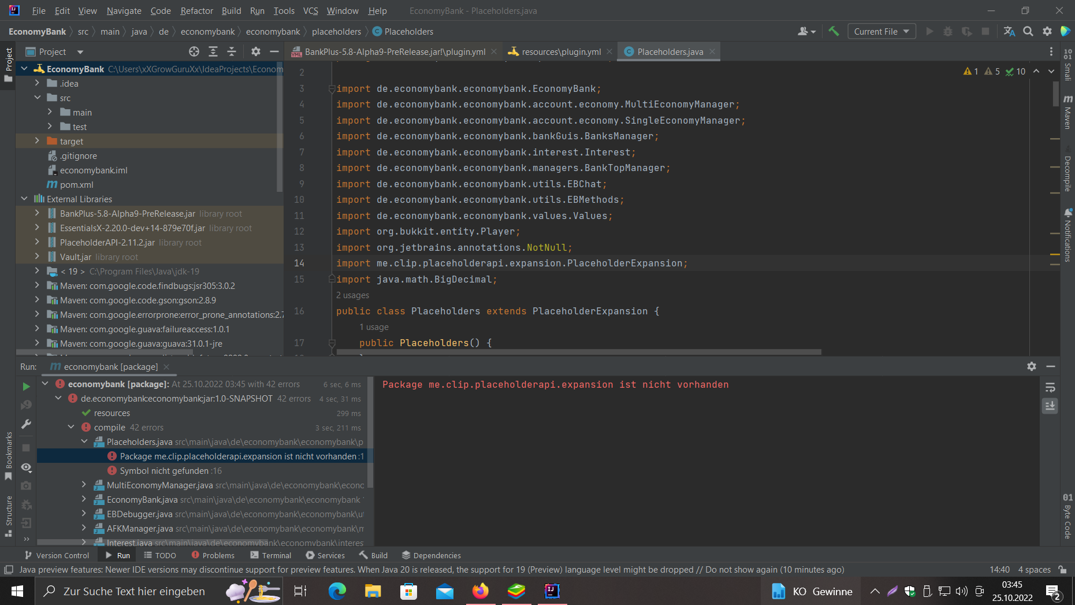The width and height of the screenshot is (1075, 605).
Task: Open the Problems tool window
Action: pos(213,555)
